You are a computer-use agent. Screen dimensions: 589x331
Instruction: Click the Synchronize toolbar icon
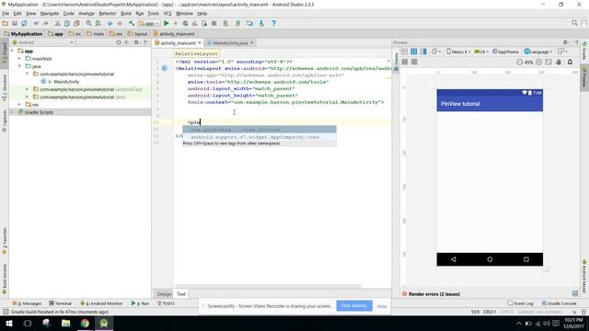(x=25, y=23)
